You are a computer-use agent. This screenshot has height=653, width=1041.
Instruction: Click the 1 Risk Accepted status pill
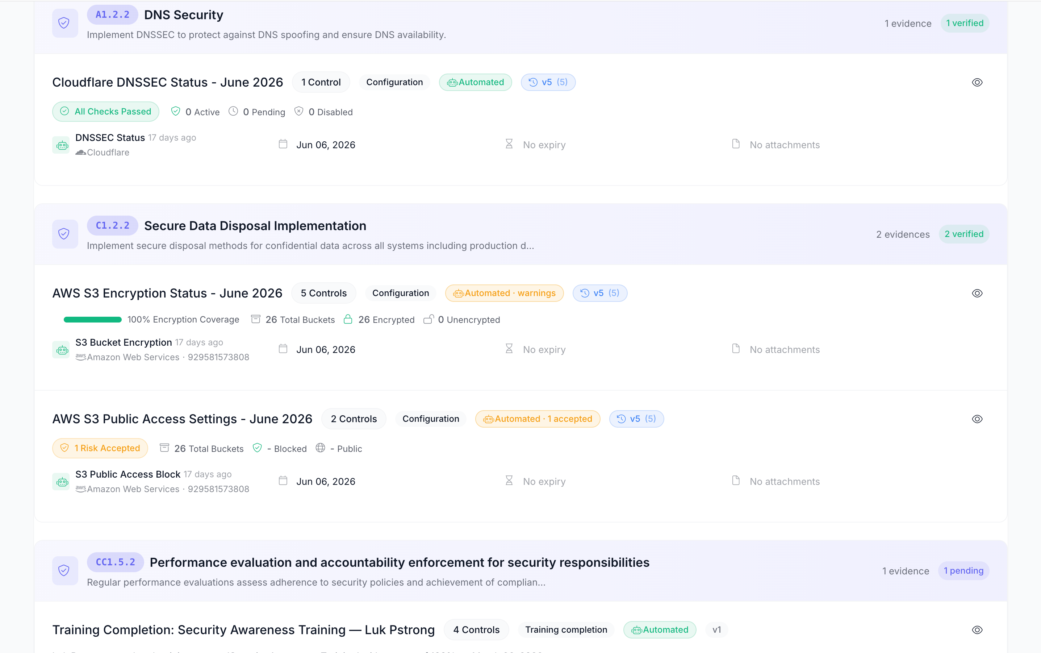[100, 448]
